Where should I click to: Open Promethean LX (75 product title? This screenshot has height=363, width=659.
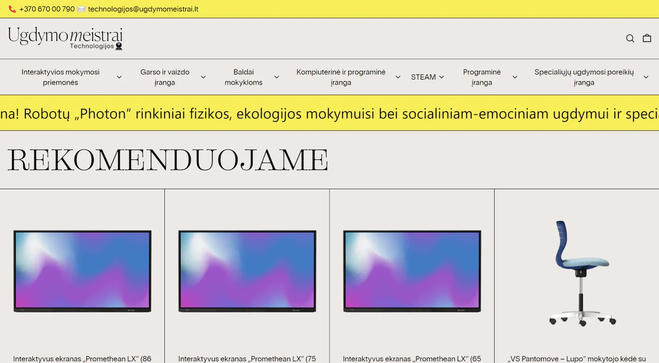247,359
